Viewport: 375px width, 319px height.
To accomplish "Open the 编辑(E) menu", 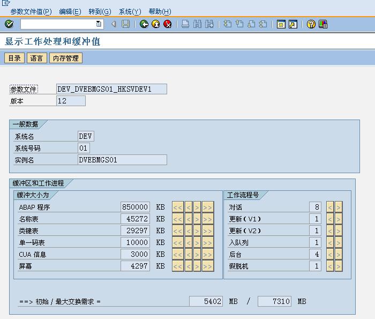I will [x=70, y=11].
